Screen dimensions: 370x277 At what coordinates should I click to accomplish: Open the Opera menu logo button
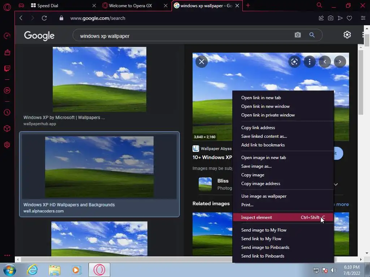coord(7,7)
